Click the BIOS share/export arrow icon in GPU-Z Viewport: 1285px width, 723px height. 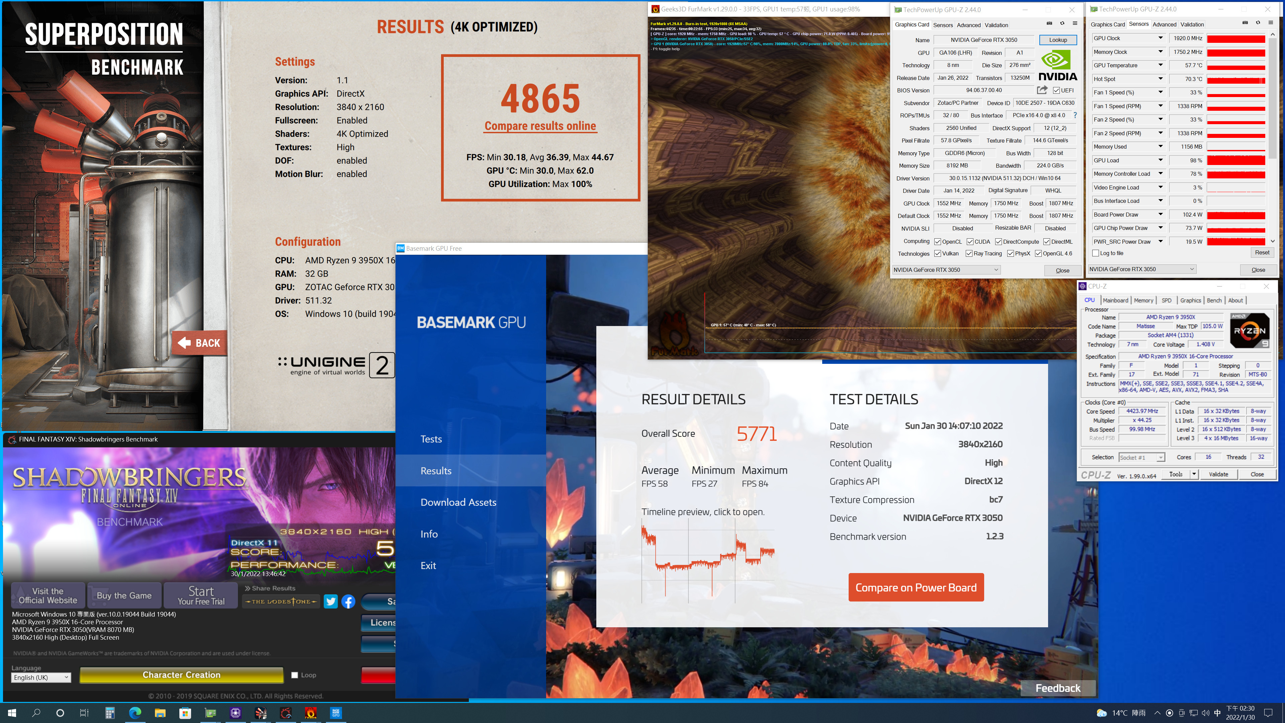point(1042,90)
